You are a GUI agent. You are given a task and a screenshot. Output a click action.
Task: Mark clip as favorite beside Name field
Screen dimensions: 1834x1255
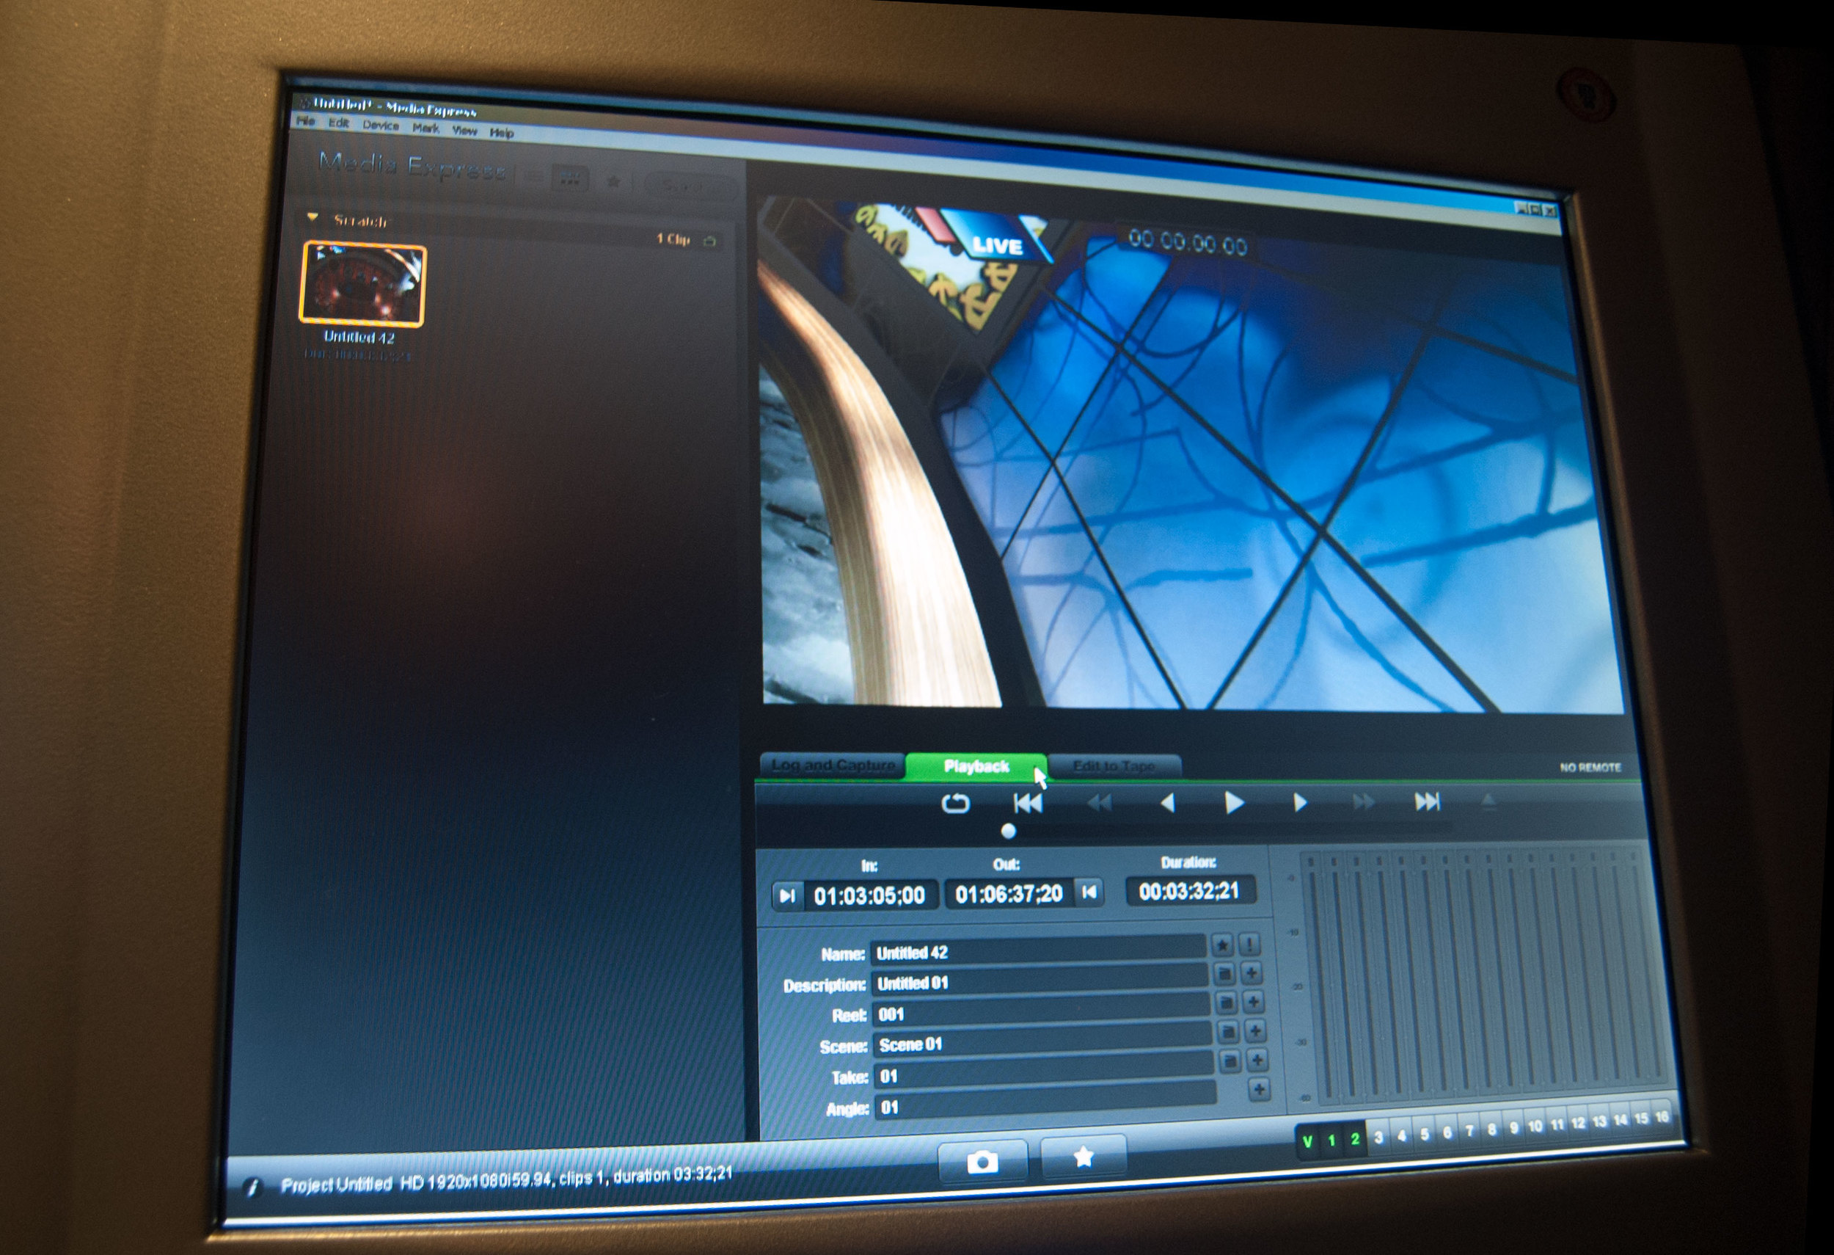click(1222, 944)
